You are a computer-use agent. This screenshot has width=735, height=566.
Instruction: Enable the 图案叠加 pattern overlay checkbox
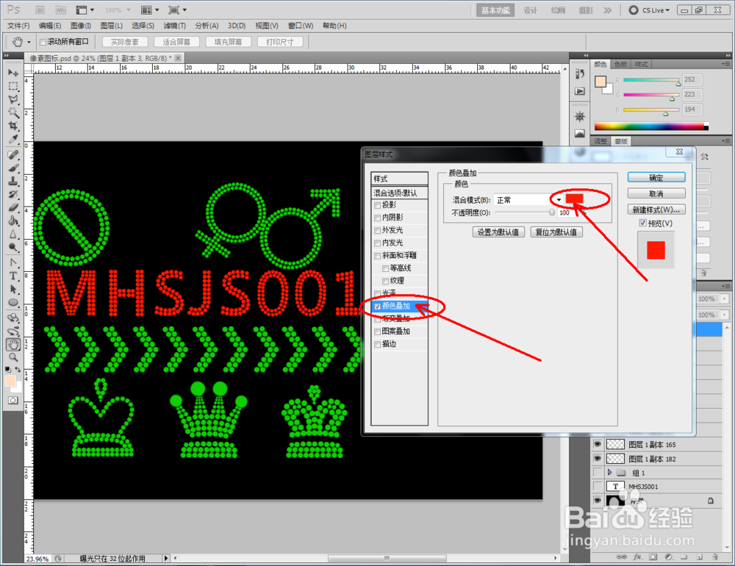coord(377,332)
